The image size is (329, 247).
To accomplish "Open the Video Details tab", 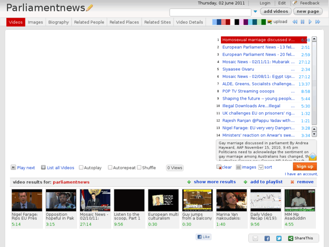I will [x=190, y=22].
